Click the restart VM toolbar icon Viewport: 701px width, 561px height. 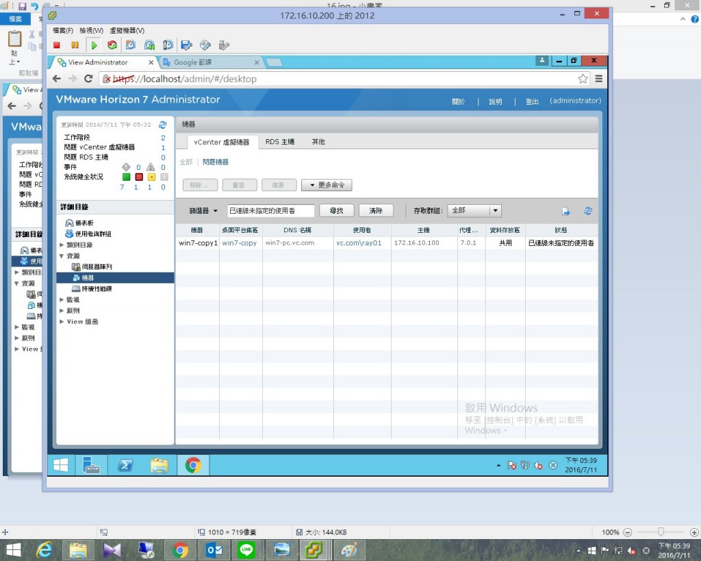pos(112,45)
